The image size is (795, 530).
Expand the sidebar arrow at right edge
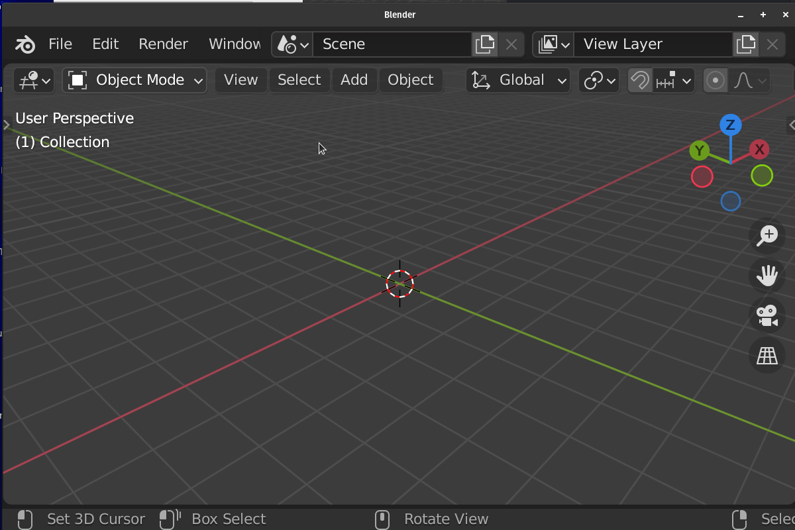pos(791,125)
